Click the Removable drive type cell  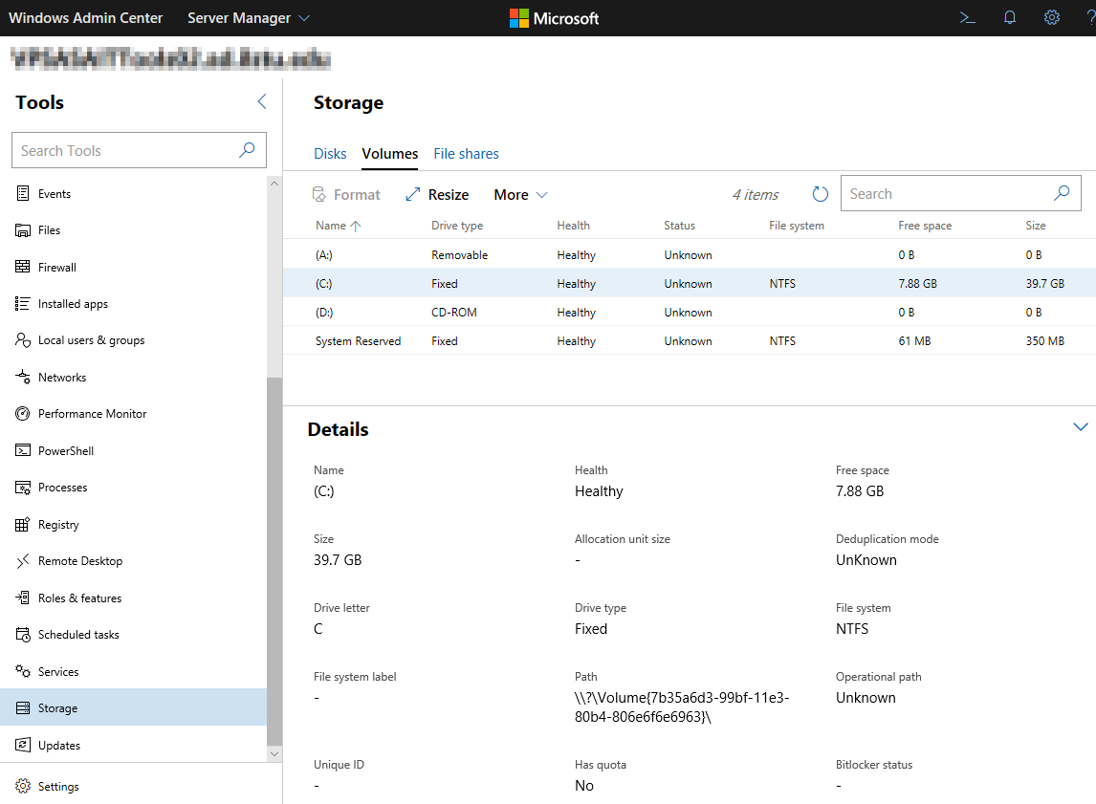459,255
